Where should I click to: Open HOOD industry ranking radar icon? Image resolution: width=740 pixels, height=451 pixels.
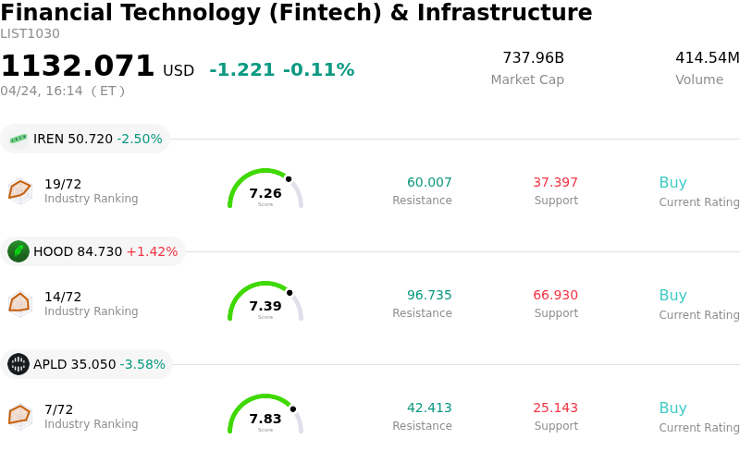(x=19, y=303)
